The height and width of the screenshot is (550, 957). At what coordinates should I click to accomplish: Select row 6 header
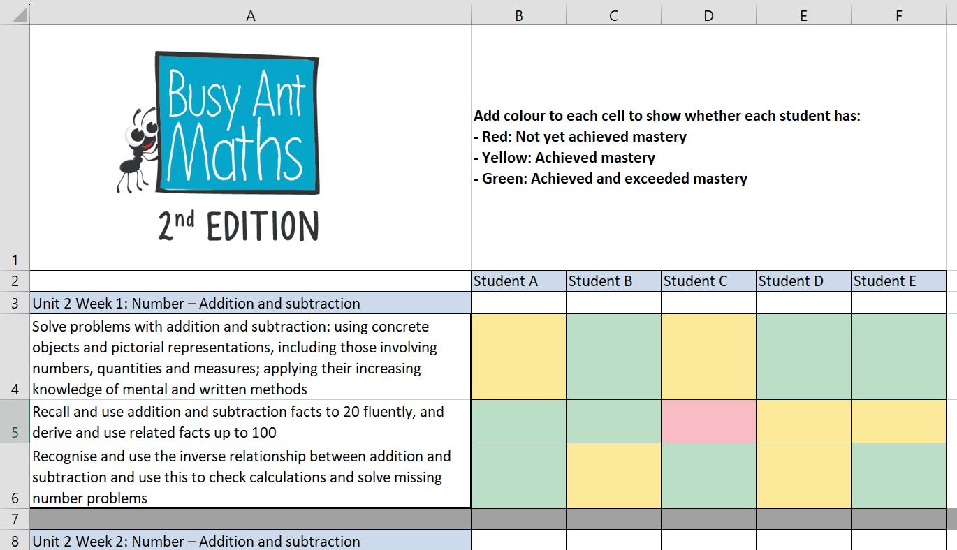tap(15, 476)
